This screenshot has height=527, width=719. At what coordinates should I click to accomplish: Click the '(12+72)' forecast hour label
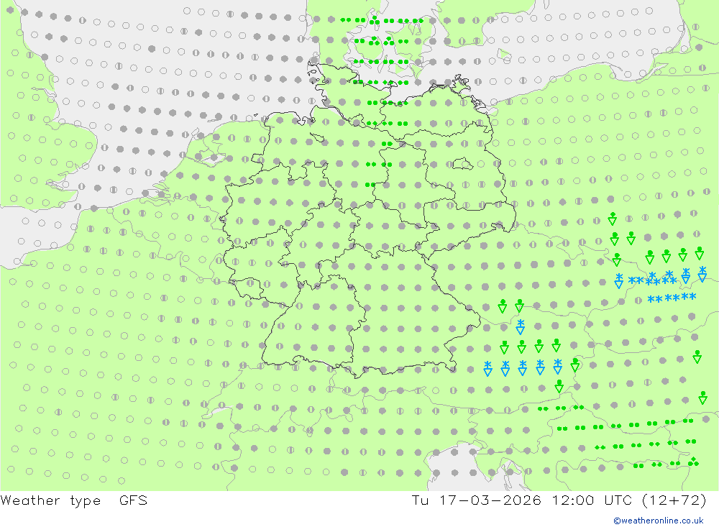pos(674,500)
